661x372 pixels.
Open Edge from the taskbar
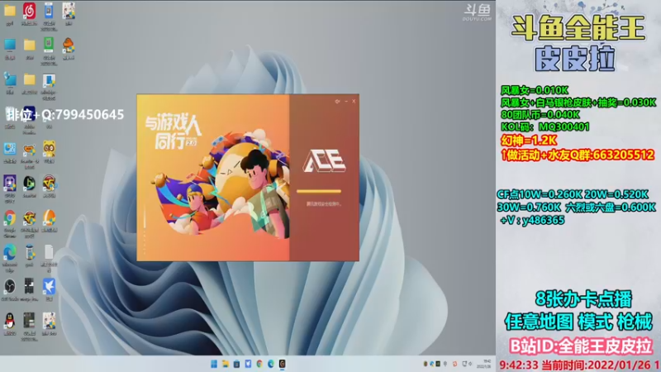click(271, 364)
